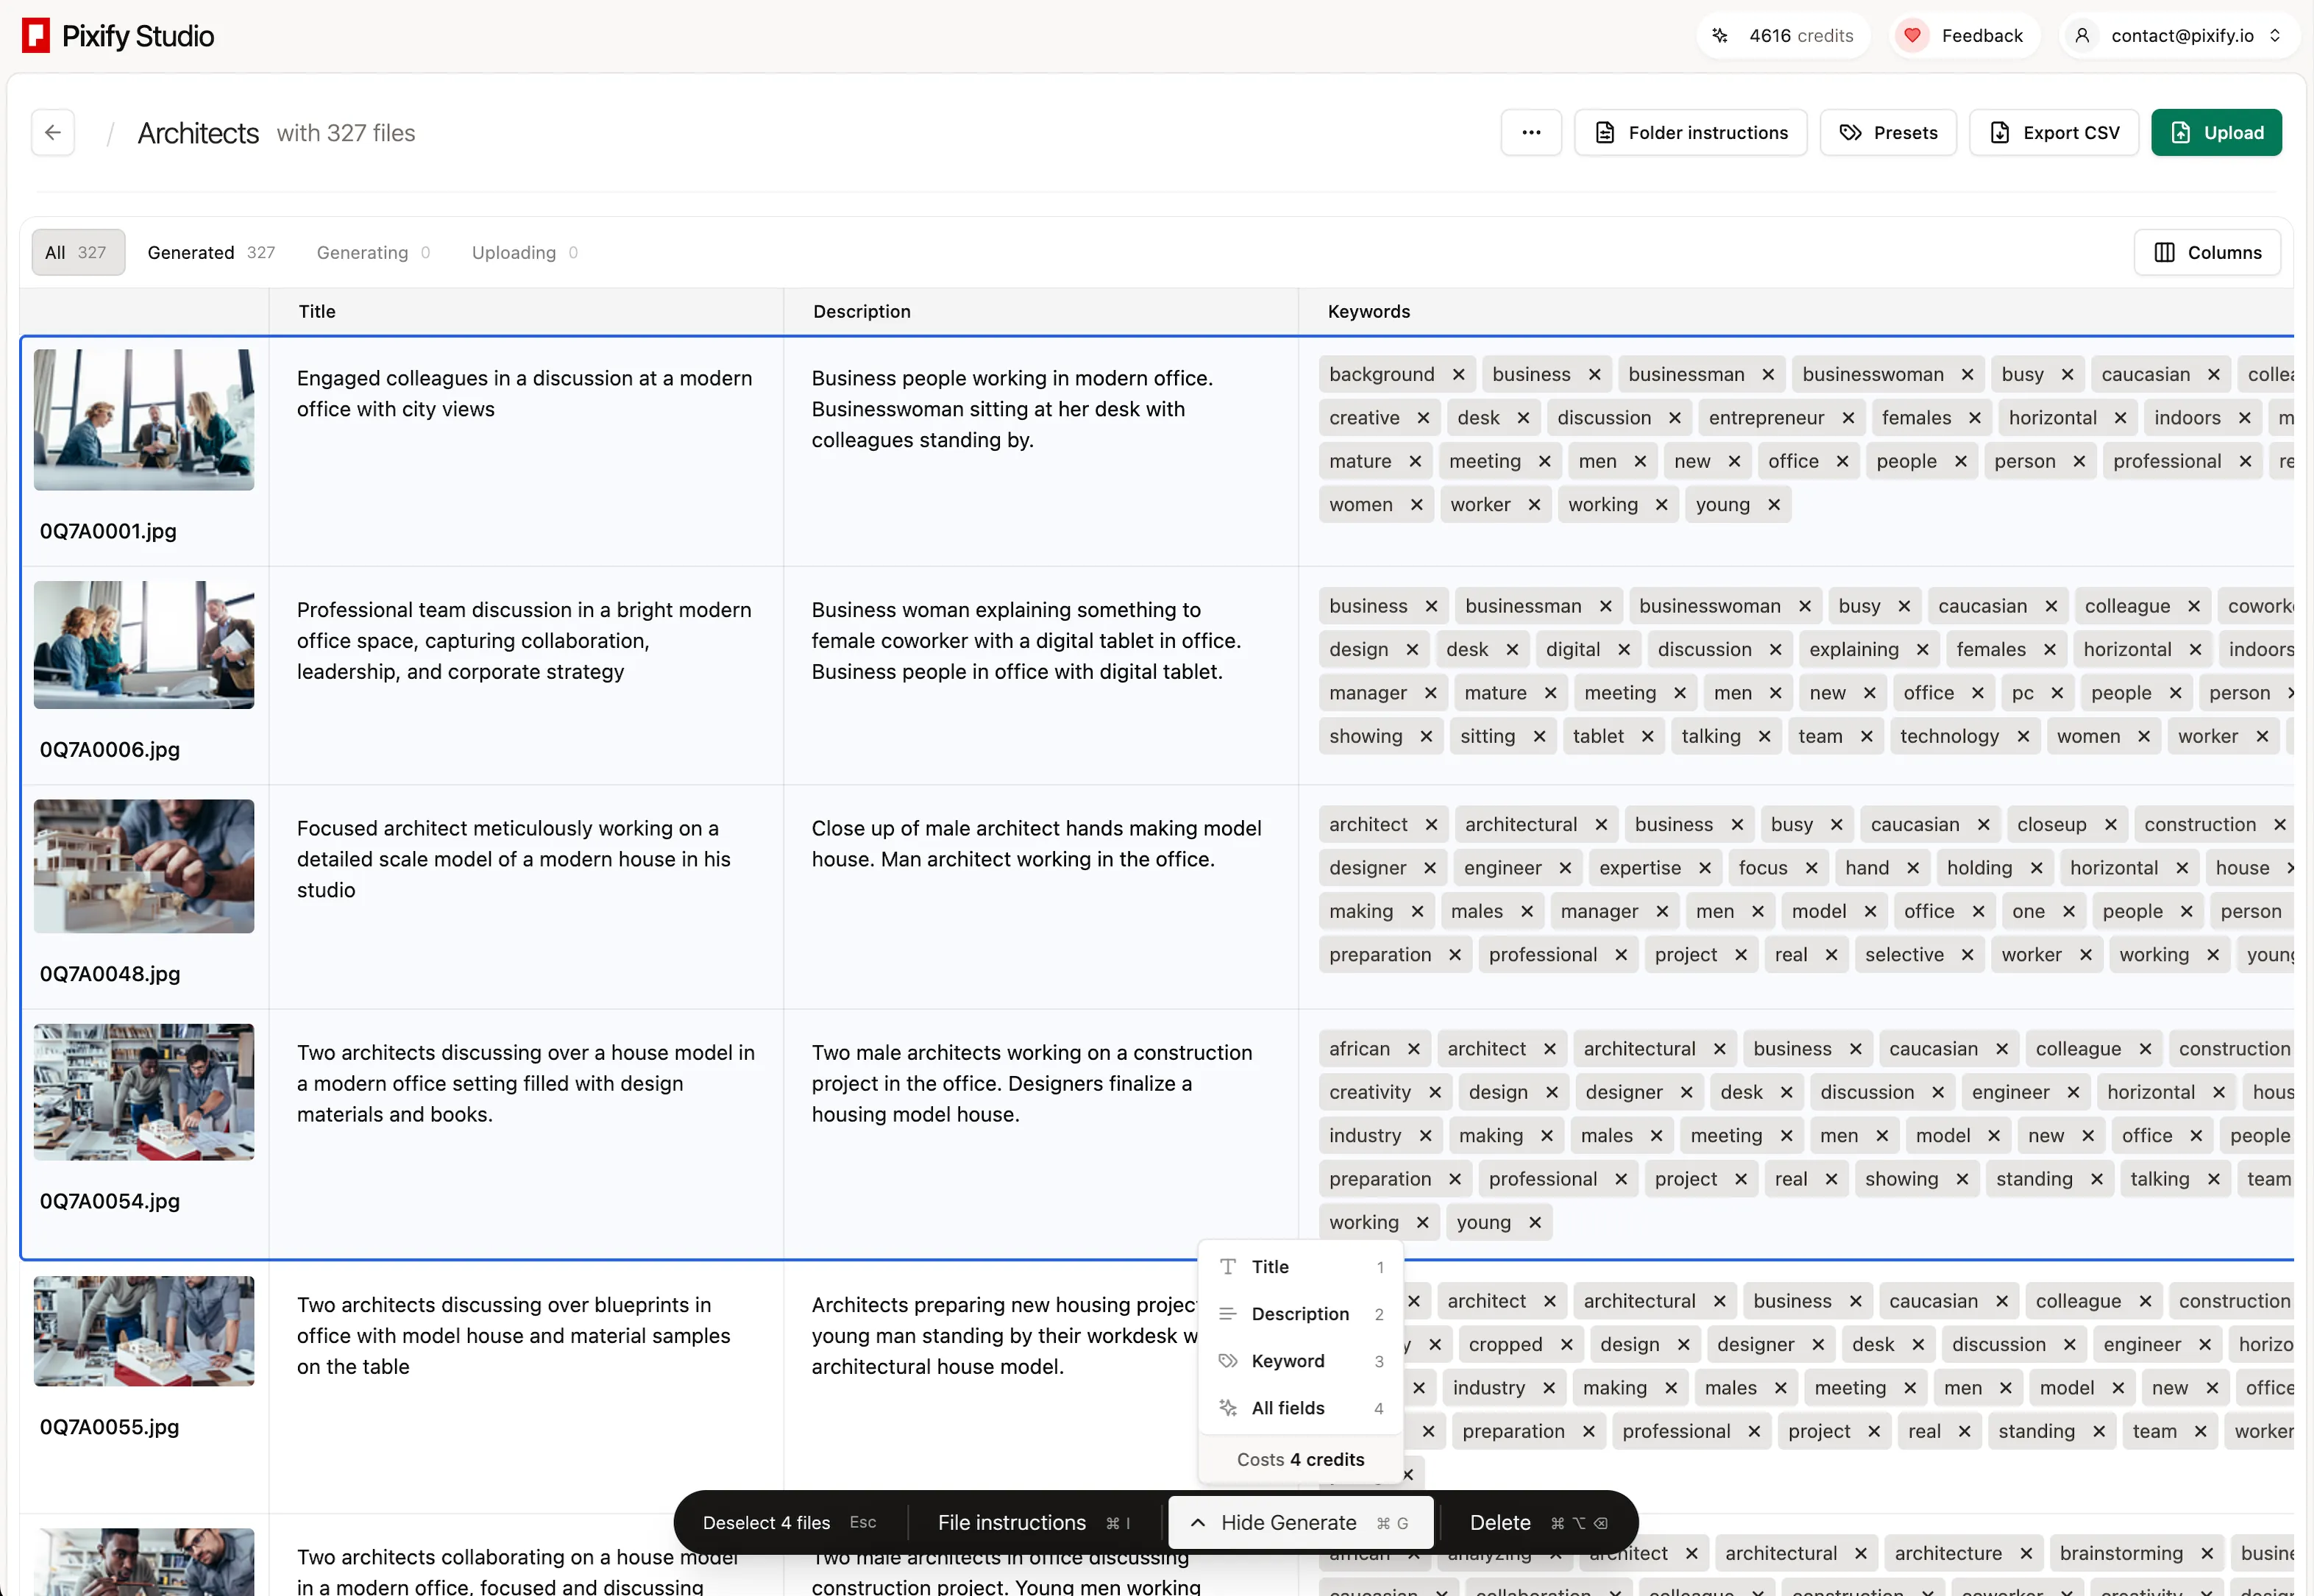2314x1596 pixels.
Task: Remove the 'african' keyword tag in 0Q7A0054.jpg row
Action: coord(1413,1048)
